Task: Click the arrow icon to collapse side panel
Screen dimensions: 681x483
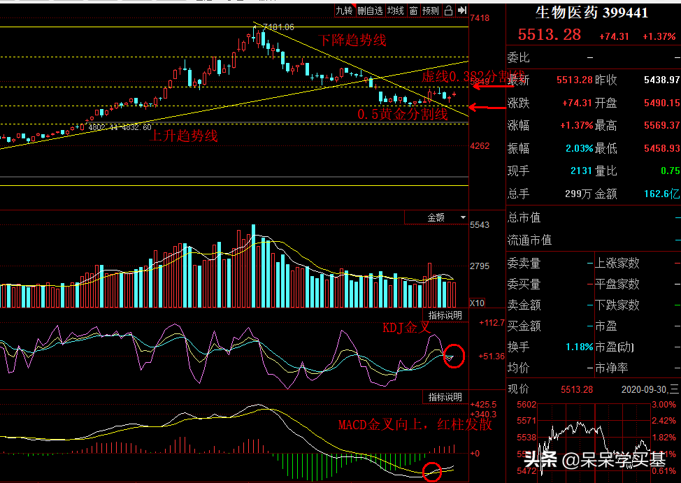Action: pyautogui.click(x=462, y=10)
